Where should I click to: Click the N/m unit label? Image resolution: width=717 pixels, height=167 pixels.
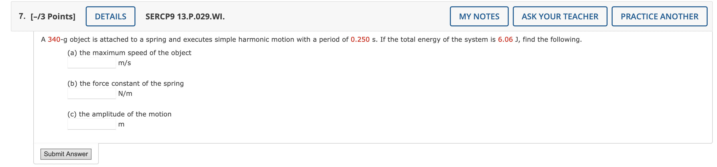coord(126,94)
